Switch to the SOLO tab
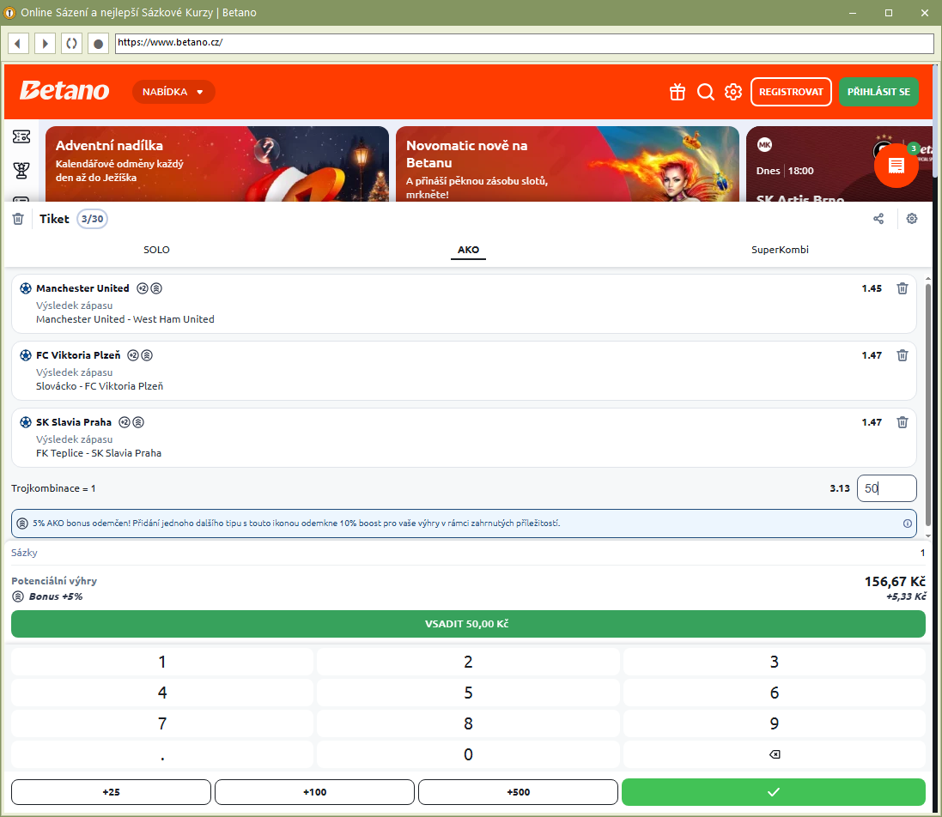Image resolution: width=942 pixels, height=817 pixels. click(x=156, y=250)
